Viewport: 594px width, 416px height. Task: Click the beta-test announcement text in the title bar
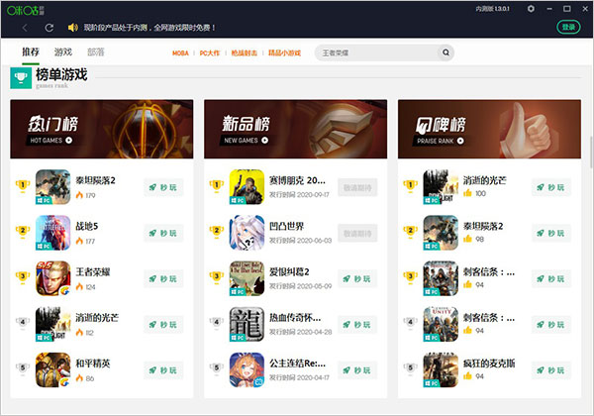tap(149, 28)
